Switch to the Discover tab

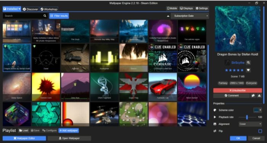(x=31, y=9)
